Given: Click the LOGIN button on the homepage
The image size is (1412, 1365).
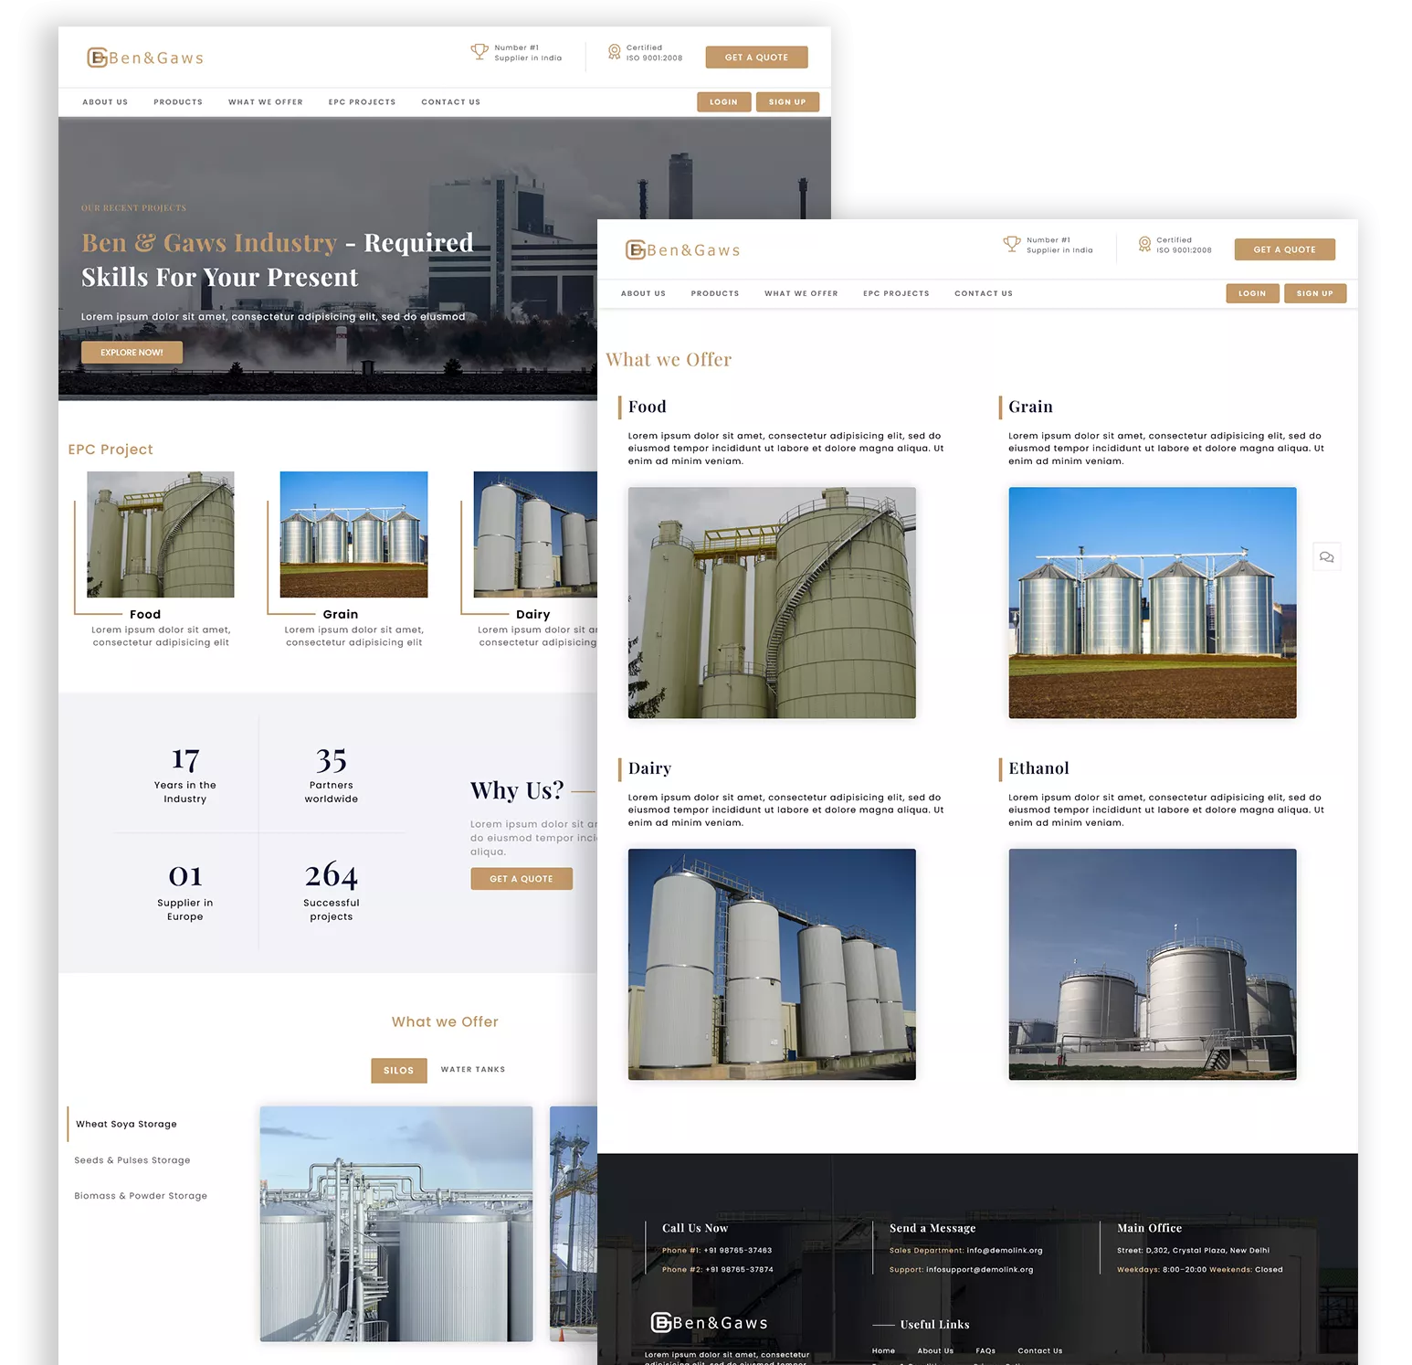Looking at the screenshot, I should coord(723,102).
